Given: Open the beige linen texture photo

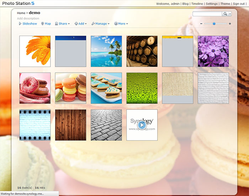Looking at the screenshot, I should tap(178, 88).
